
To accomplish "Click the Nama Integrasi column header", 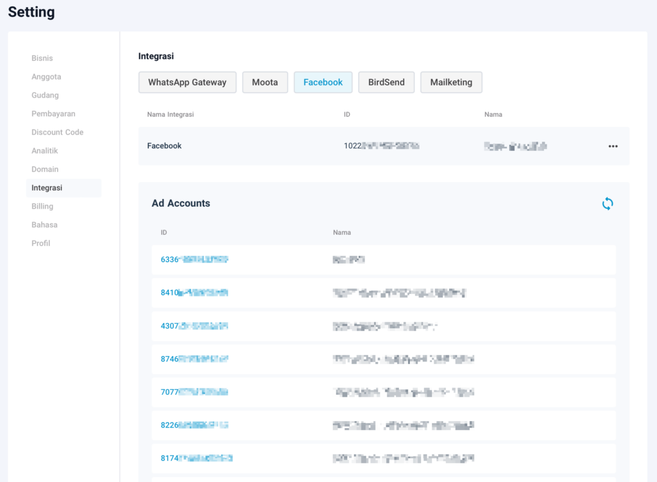I will [171, 114].
